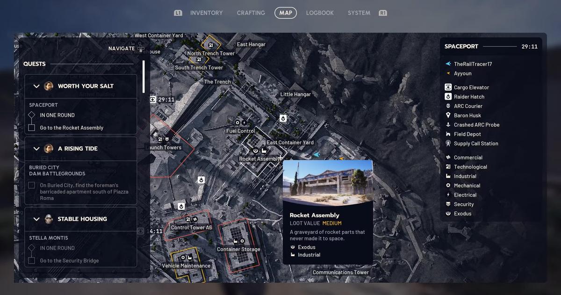Collapse the Stable Housing quest
The image size is (561, 295).
point(36,219)
